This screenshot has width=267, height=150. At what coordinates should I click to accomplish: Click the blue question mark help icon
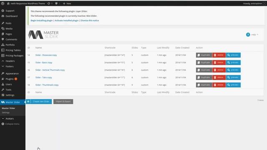[x=248, y=35]
